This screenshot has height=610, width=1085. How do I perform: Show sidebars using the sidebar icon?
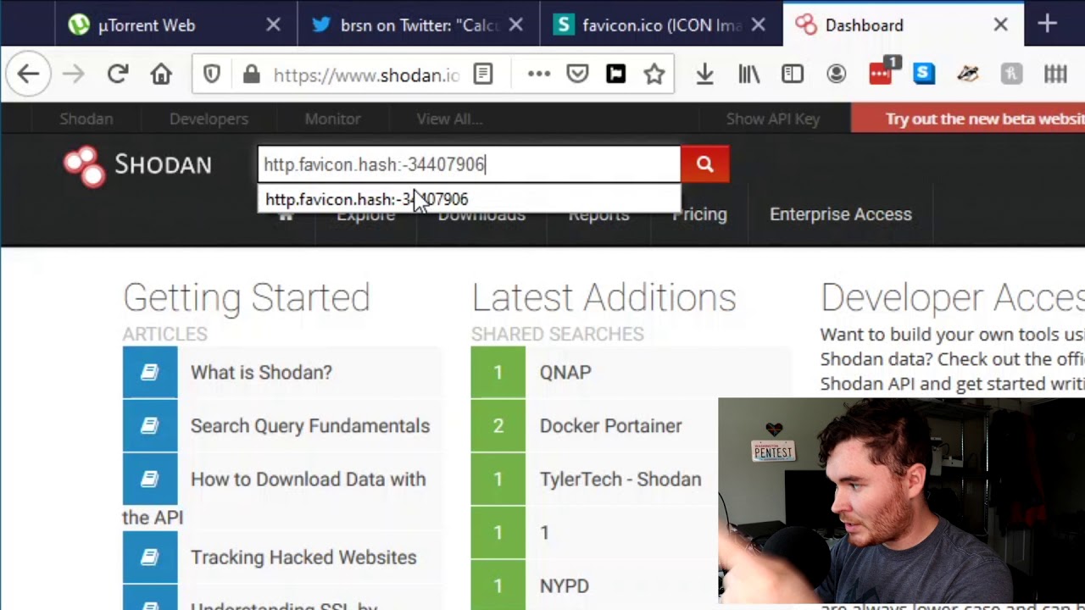pos(793,75)
